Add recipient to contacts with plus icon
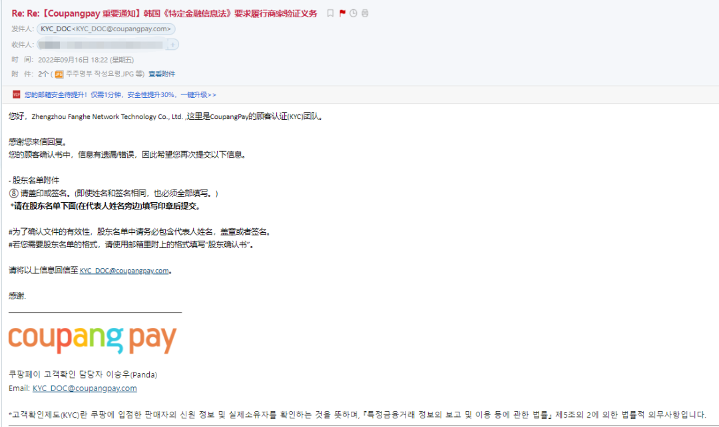 coord(172,45)
